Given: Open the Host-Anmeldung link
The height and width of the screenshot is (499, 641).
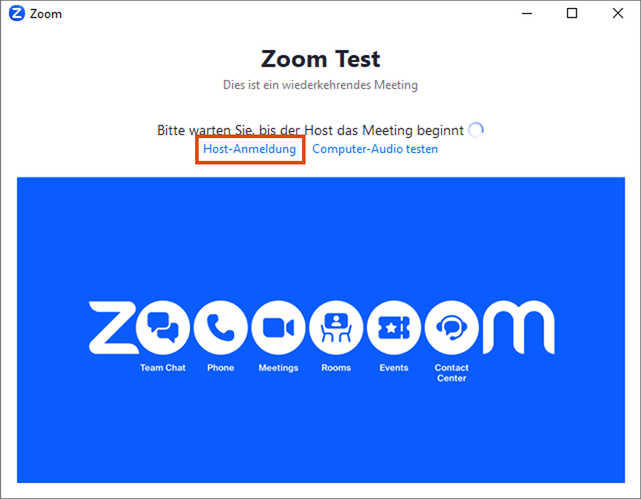Looking at the screenshot, I should pyautogui.click(x=249, y=149).
